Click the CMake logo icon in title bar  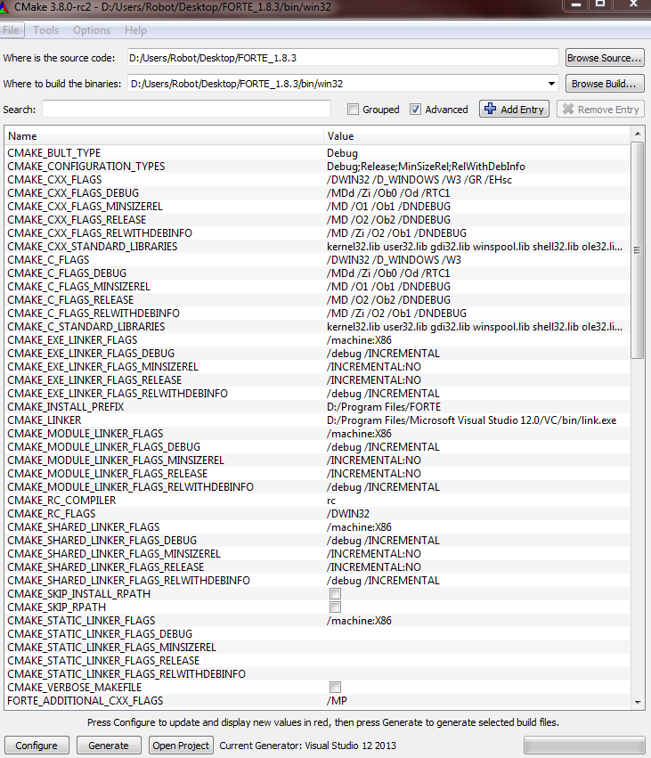click(4, 7)
